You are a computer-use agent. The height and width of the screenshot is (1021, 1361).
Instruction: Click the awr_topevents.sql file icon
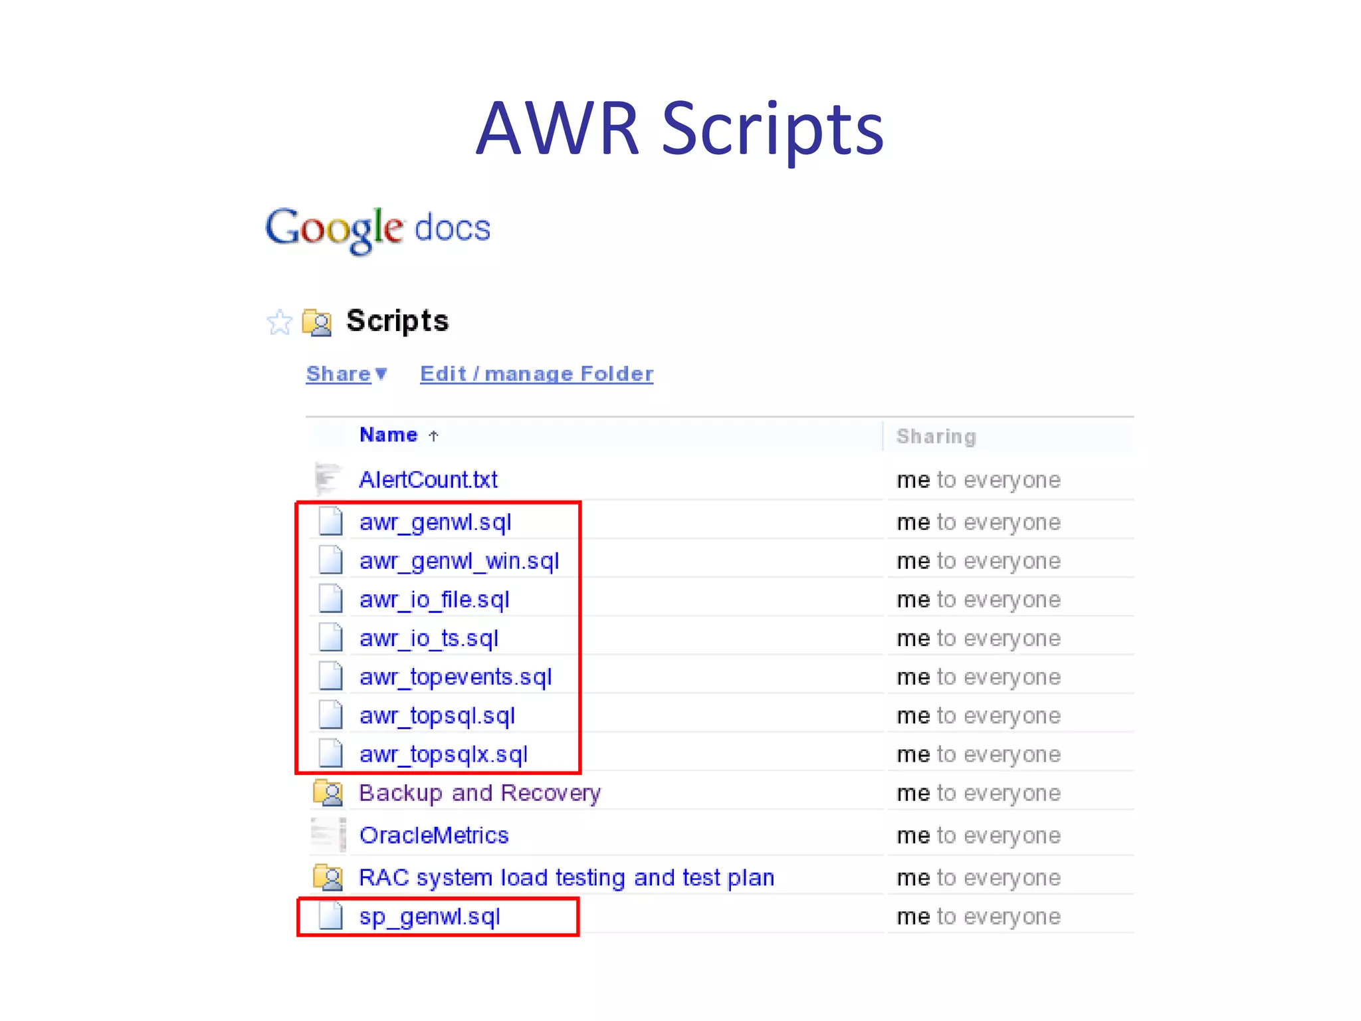pyautogui.click(x=330, y=676)
